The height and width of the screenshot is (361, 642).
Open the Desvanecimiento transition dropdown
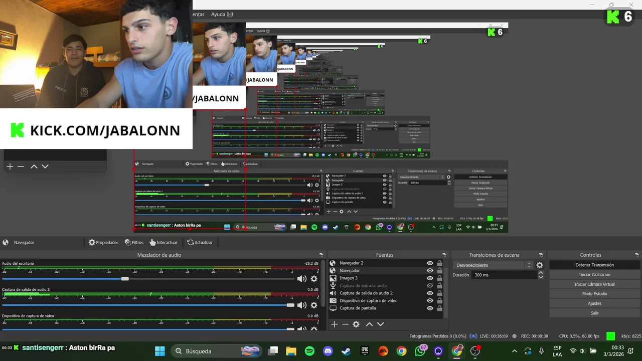[493, 265]
